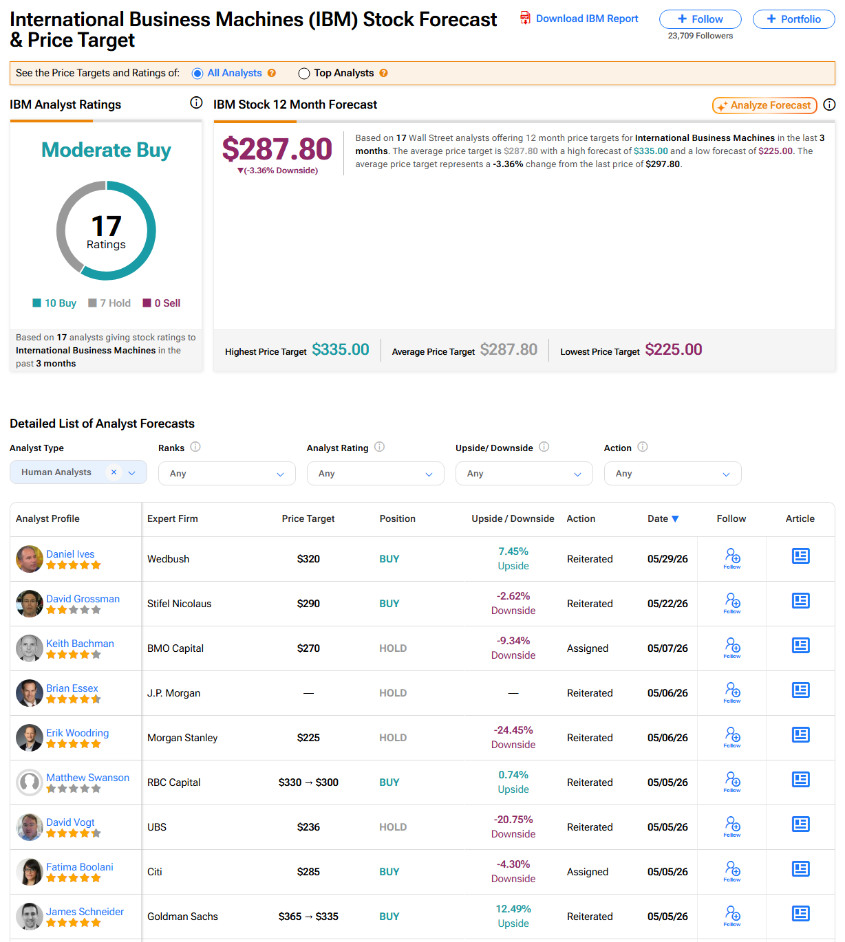Screen dimensions: 845x942
Task: Click Analyst Profile column header
Action: coord(47,518)
